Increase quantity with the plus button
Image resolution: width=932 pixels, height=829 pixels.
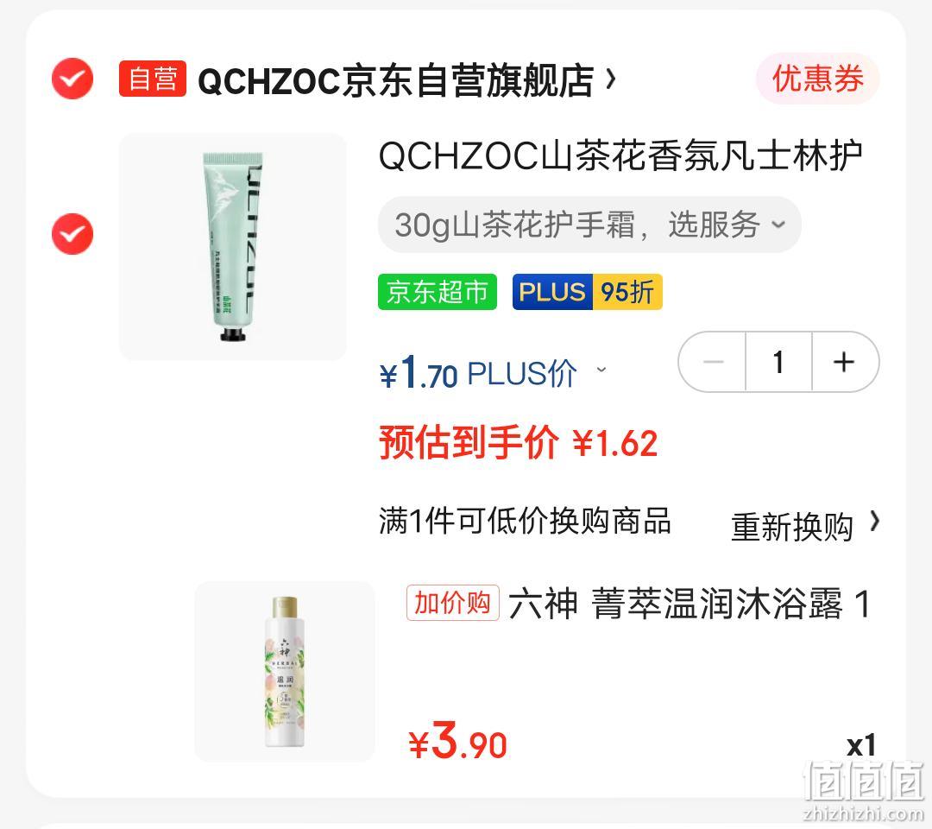pyautogui.click(x=845, y=362)
